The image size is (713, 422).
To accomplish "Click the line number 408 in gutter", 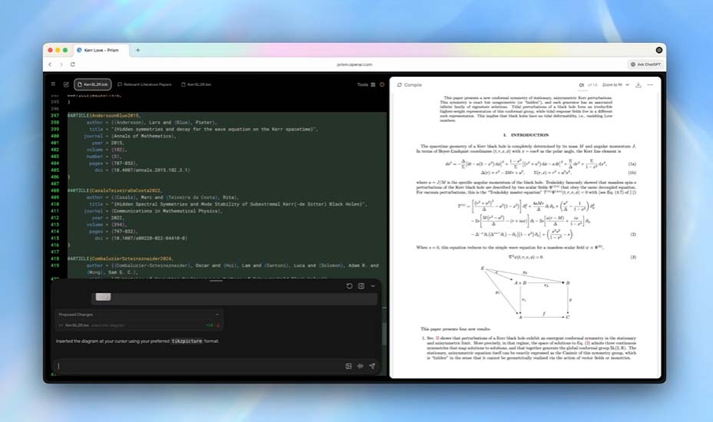I will pyautogui.click(x=55, y=190).
